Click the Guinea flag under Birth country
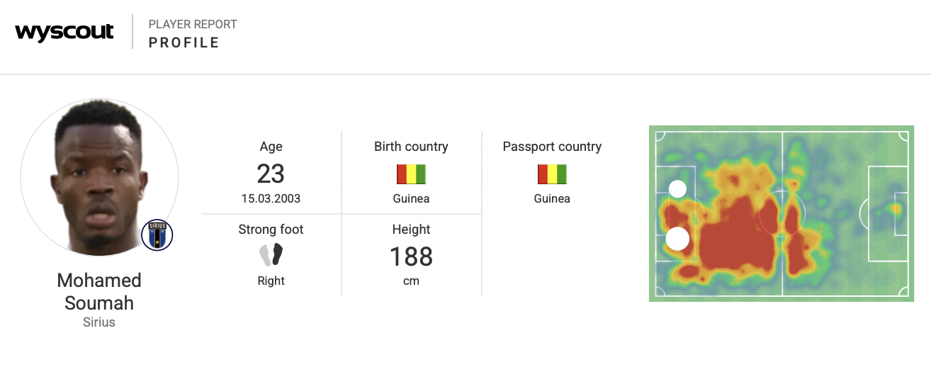This screenshot has height=367, width=931. click(x=411, y=174)
